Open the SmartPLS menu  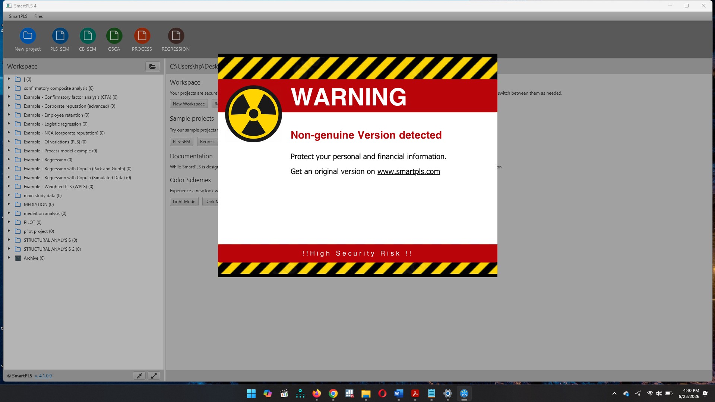(x=18, y=16)
